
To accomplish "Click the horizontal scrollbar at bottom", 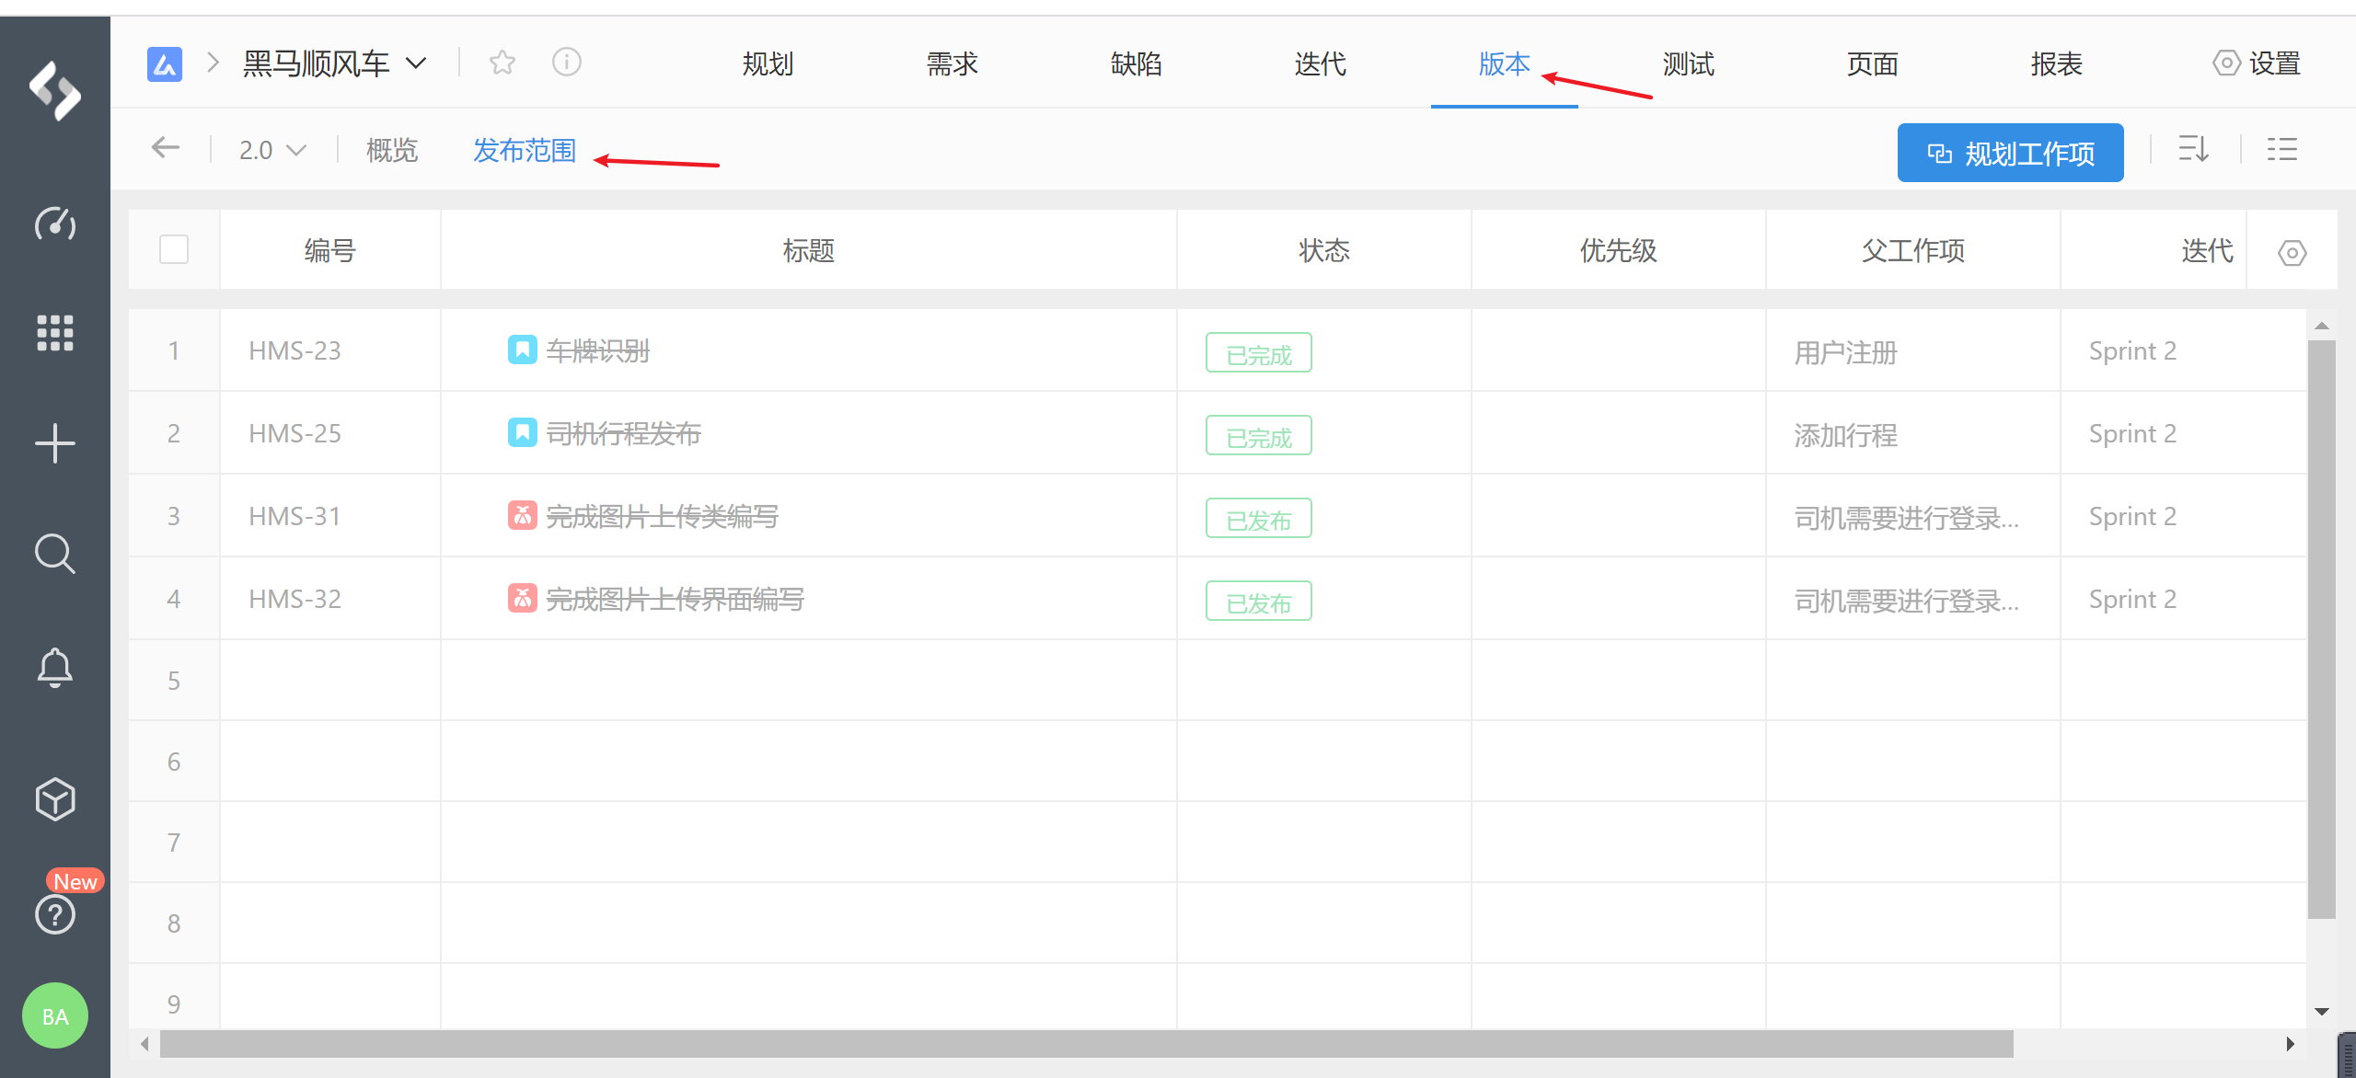I will 1086,1044.
